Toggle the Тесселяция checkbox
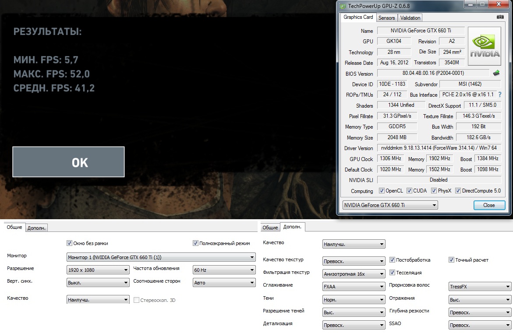 click(x=392, y=272)
